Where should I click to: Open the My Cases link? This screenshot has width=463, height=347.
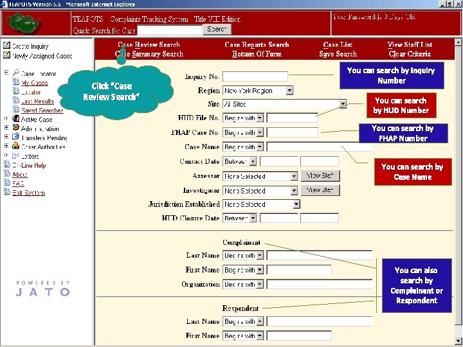(x=35, y=83)
